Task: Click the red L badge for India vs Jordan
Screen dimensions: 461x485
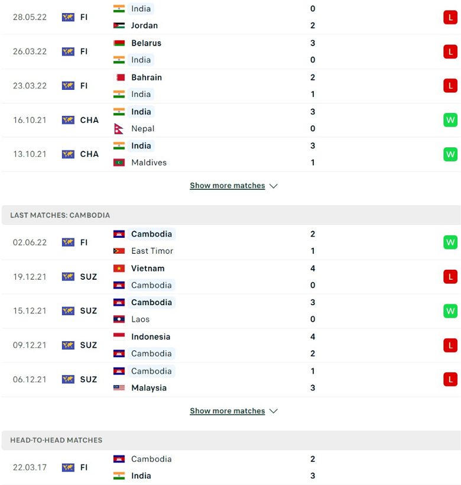Action: click(450, 17)
